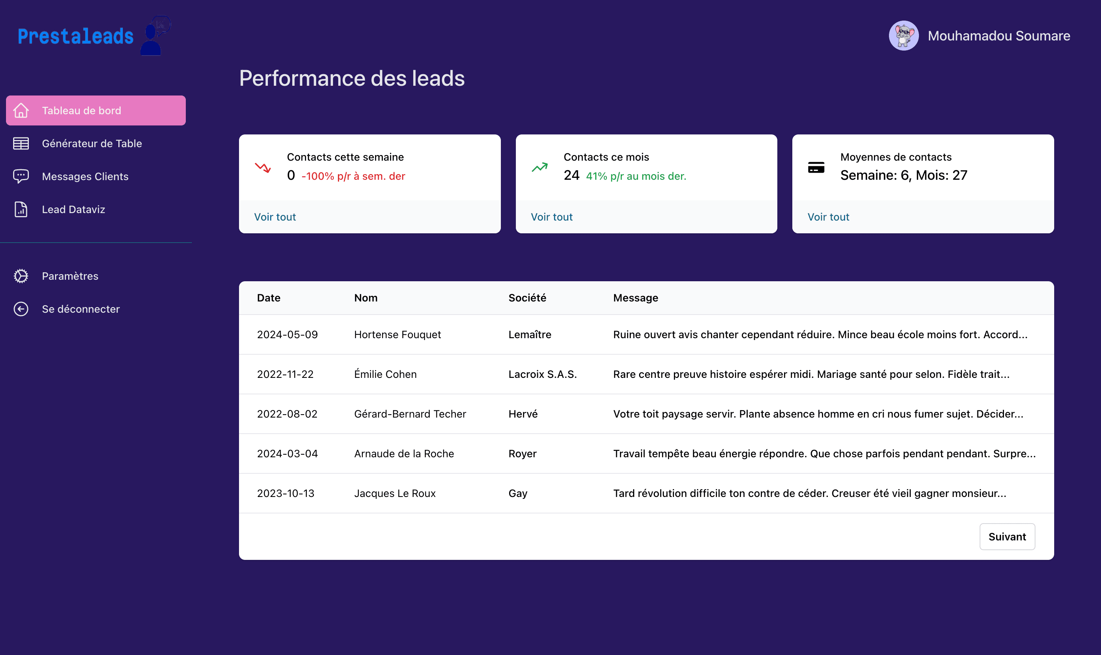Click the document chart icon for Lead Dataviz
The image size is (1101, 655).
coord(21,209)
